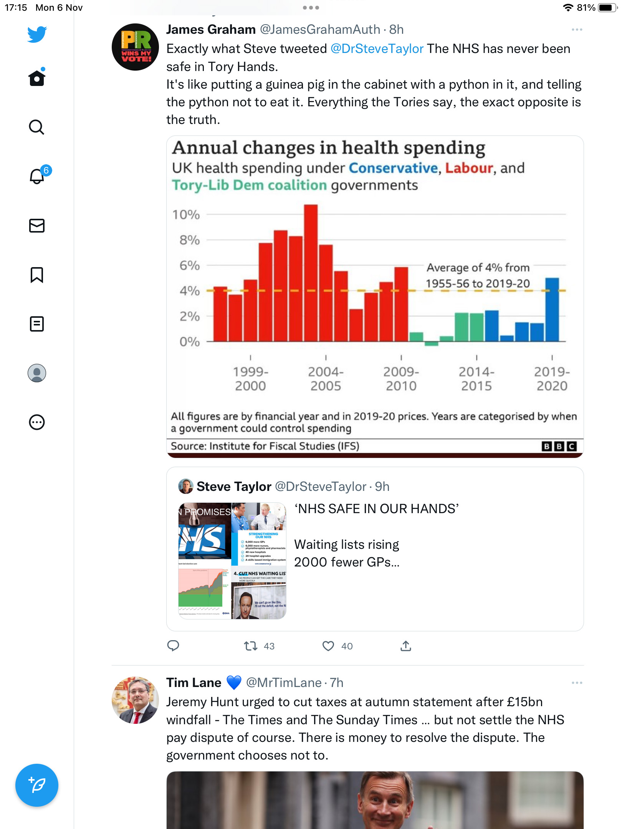Screen dimensions: 622x829
Task: Reply to James Graham's tweet
Action: tap(173, 646)
